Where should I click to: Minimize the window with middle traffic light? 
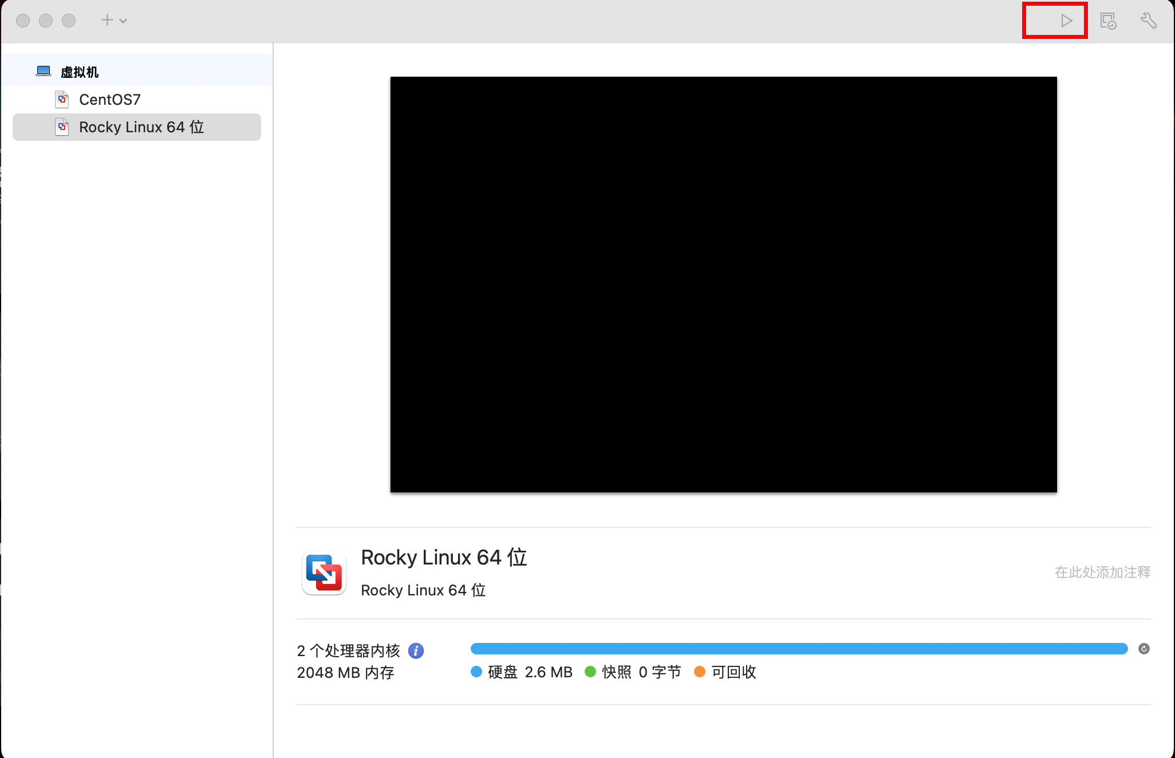pos(46,21)
